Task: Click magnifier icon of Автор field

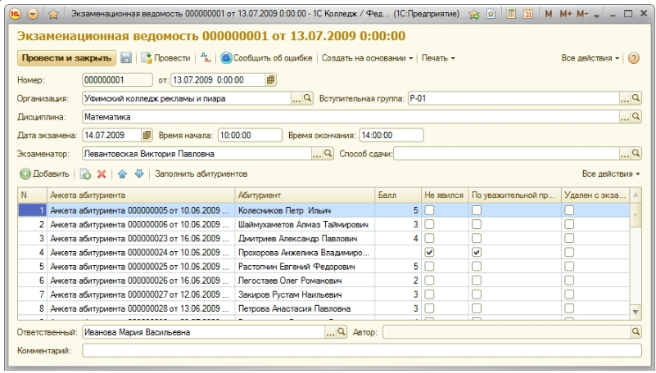Action: pos(636,332)
